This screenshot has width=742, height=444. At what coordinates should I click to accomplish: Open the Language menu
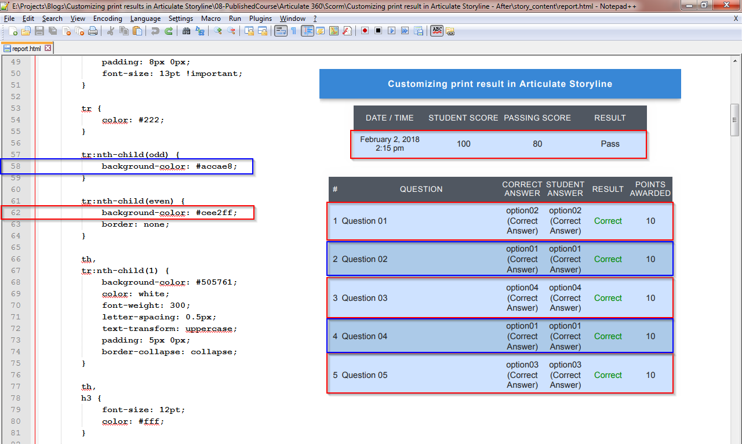[x=146, y=19]
